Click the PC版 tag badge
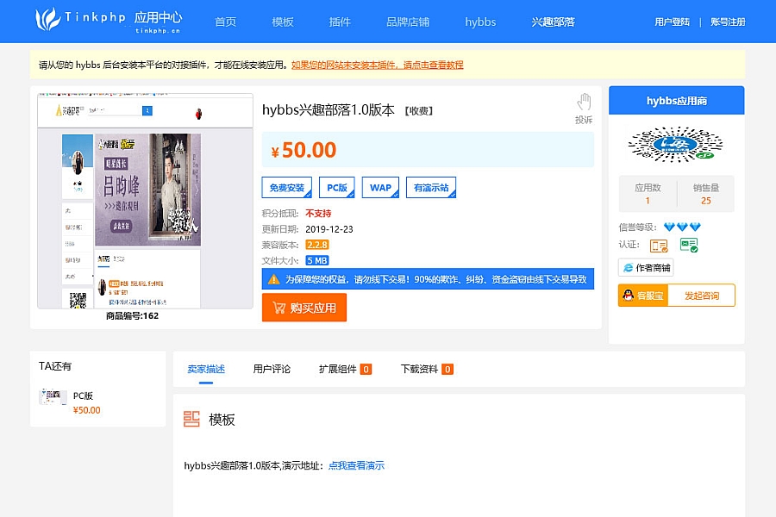Viewport: 776px width, 517px height. click(337, 188)
